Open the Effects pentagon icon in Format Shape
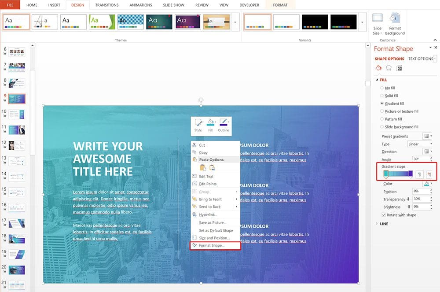Image resolution: width=440 pixels, height=292 pixels. coord(389,68)
